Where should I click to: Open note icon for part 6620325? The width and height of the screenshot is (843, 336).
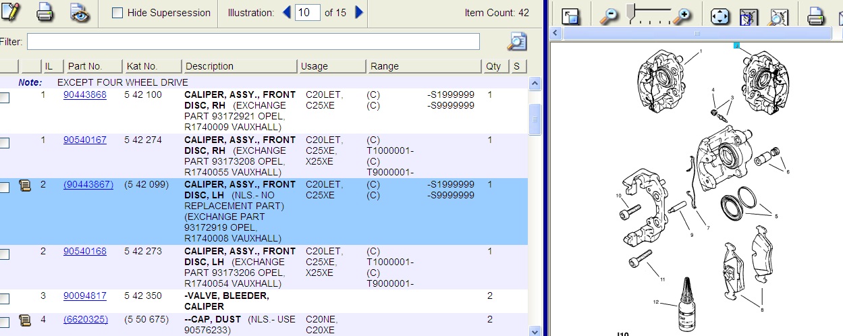(x=25, y=320)
